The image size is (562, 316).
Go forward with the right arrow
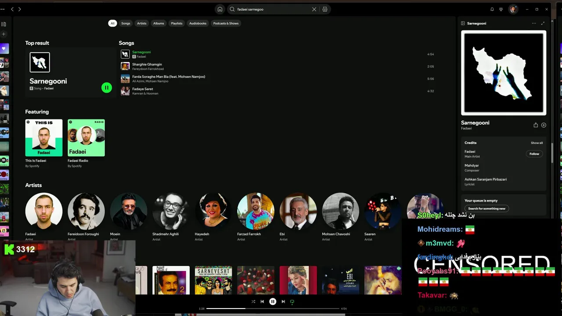19,9
